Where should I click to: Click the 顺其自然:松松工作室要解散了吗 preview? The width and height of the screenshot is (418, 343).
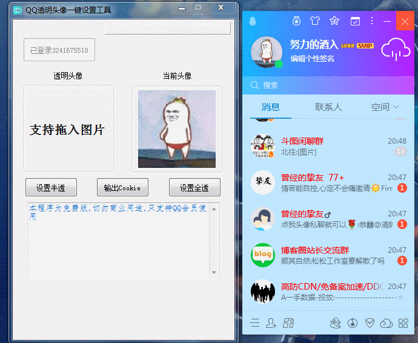tap(333, 261)
